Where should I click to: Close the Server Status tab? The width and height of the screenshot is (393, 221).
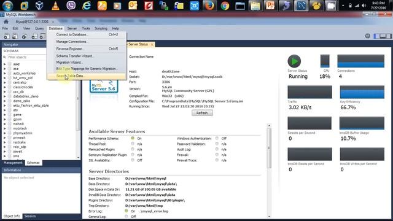click(x=152, y=45)
